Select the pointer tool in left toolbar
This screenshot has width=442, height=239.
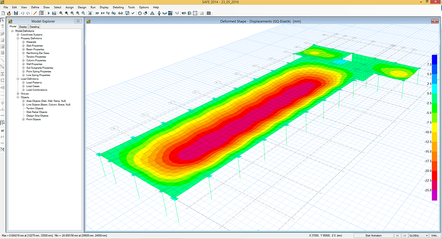click(3, 20)
